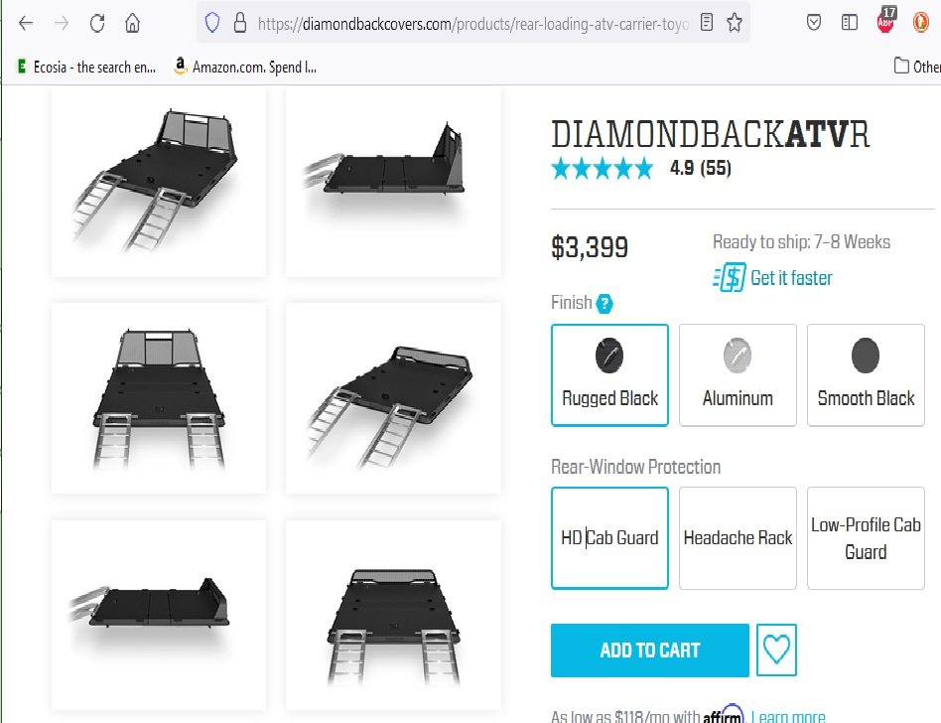The image size is (941, 723).
Task: Go back to the previous page
Action: (26, 24)
